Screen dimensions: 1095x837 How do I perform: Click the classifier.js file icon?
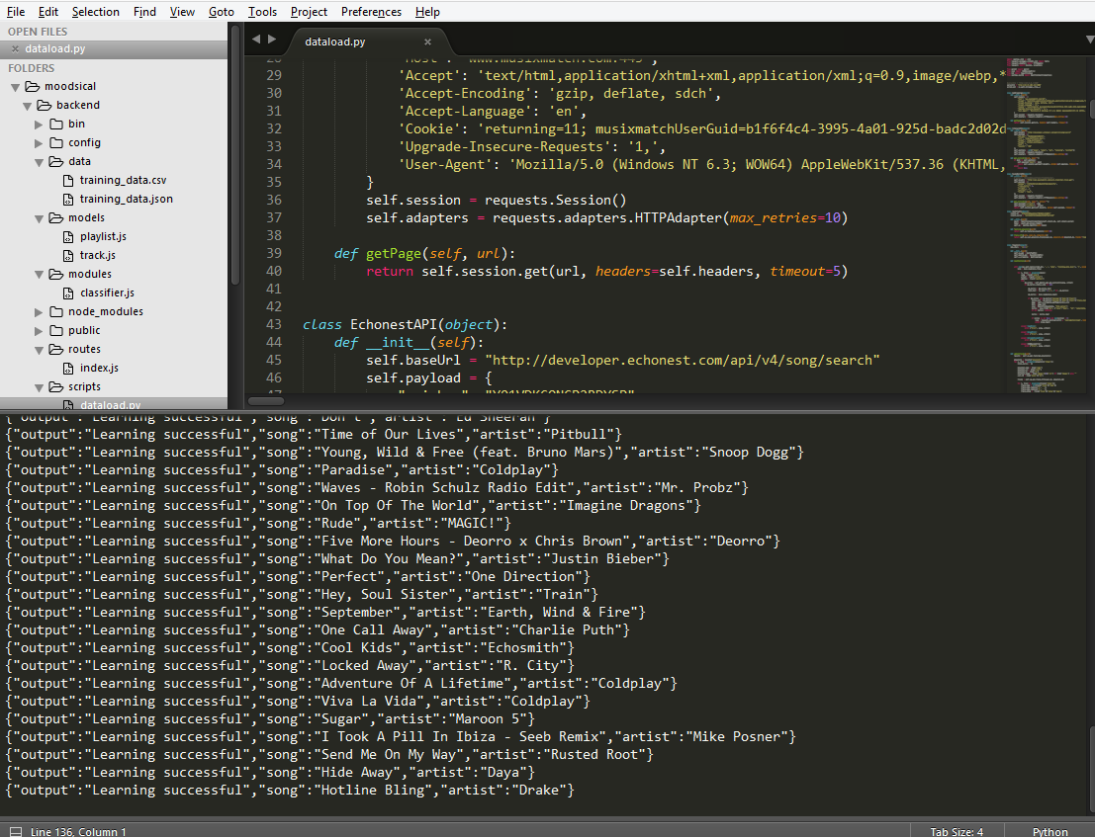click(67, 293)
